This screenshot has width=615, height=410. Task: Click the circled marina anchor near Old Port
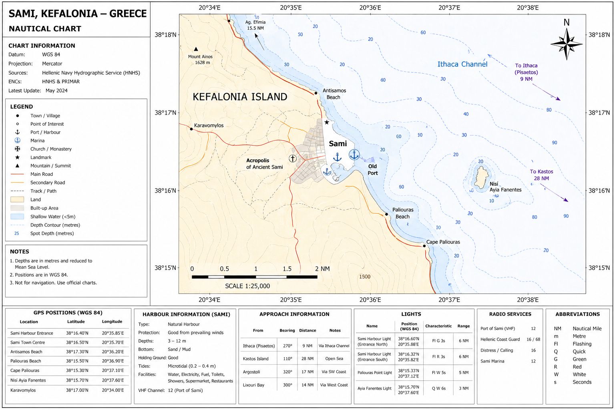(x=354, y=155)
